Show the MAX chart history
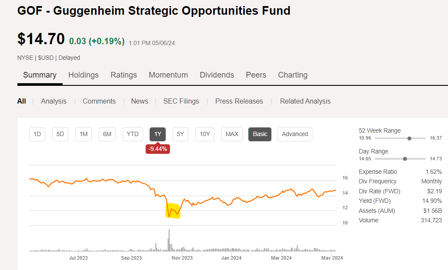Viewport: 448px width, 270px height. [232, 134]
